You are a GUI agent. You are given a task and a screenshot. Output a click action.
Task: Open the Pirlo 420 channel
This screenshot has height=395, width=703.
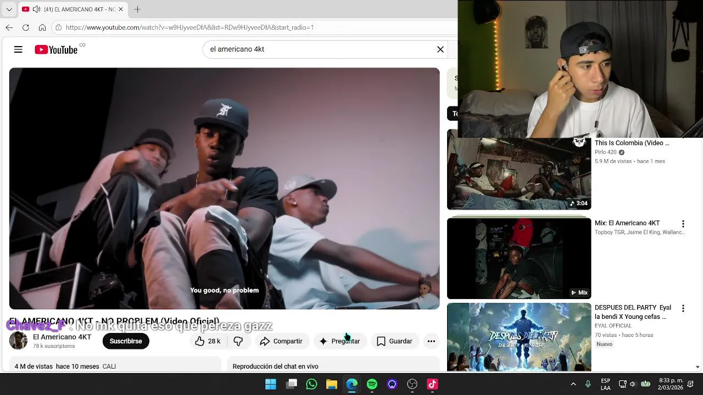pyautogui.click(x=605, y=153)
